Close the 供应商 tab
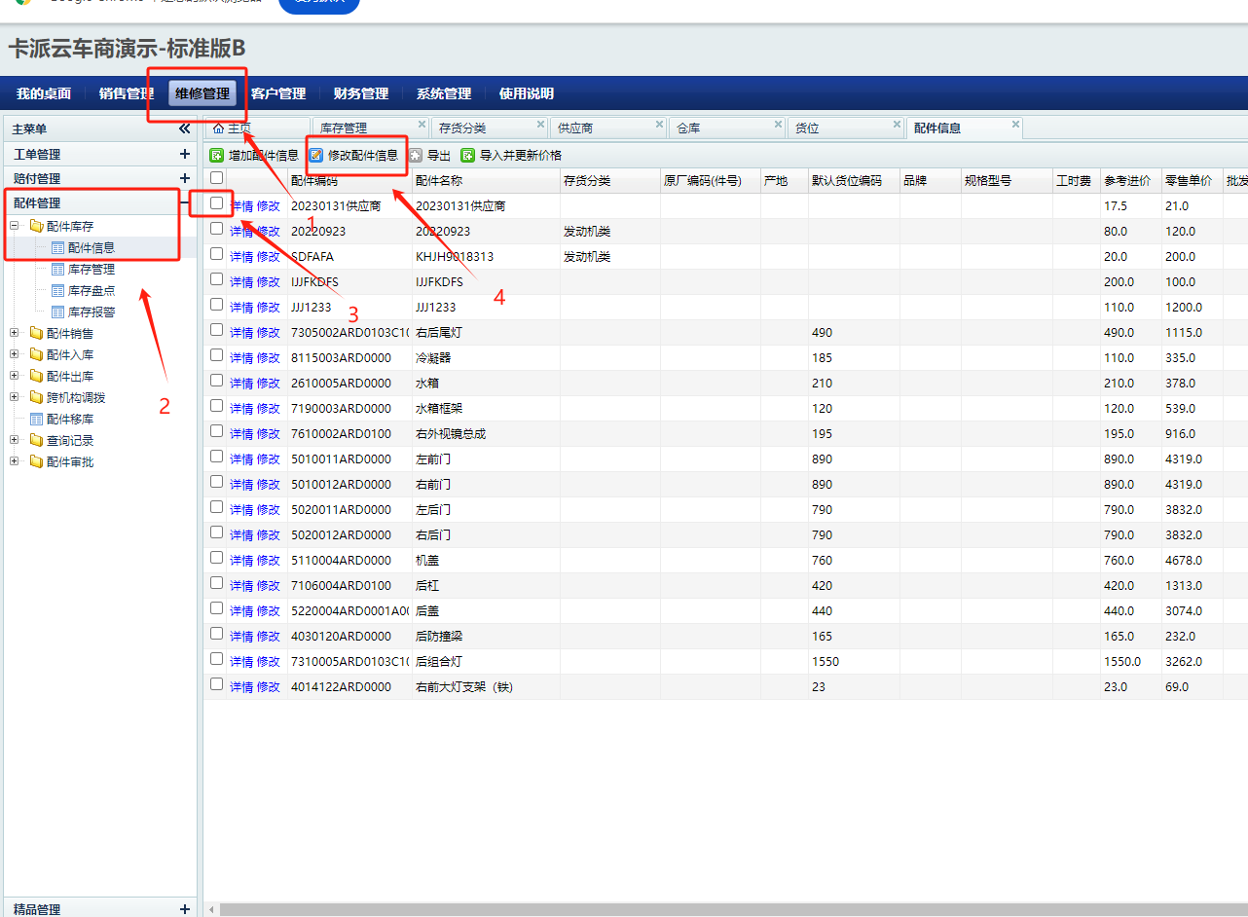Screen dimensions: 1248x917 coord(659,125)
